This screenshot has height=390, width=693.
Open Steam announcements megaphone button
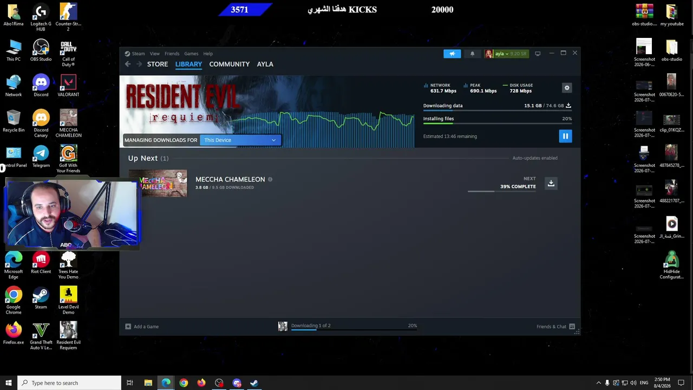(452, 54)
